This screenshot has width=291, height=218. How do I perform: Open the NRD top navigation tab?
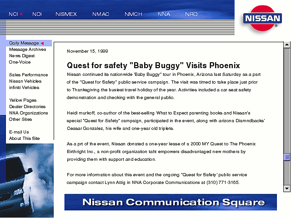[191, 14]
